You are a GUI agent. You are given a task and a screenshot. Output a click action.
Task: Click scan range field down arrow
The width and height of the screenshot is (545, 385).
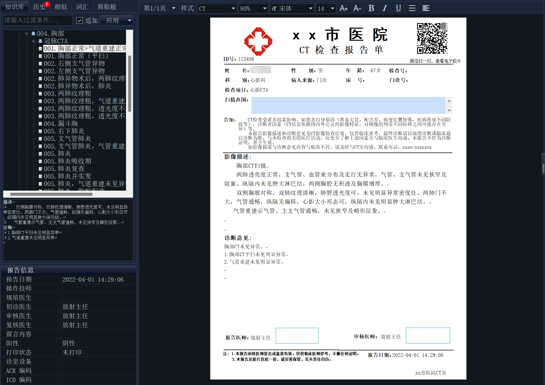(x=449, y=110)
